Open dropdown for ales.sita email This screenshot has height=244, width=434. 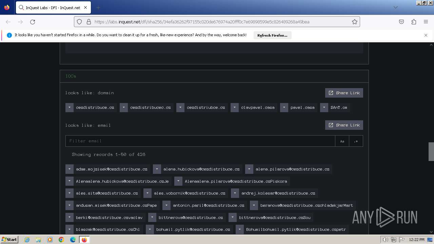[70, 193]
